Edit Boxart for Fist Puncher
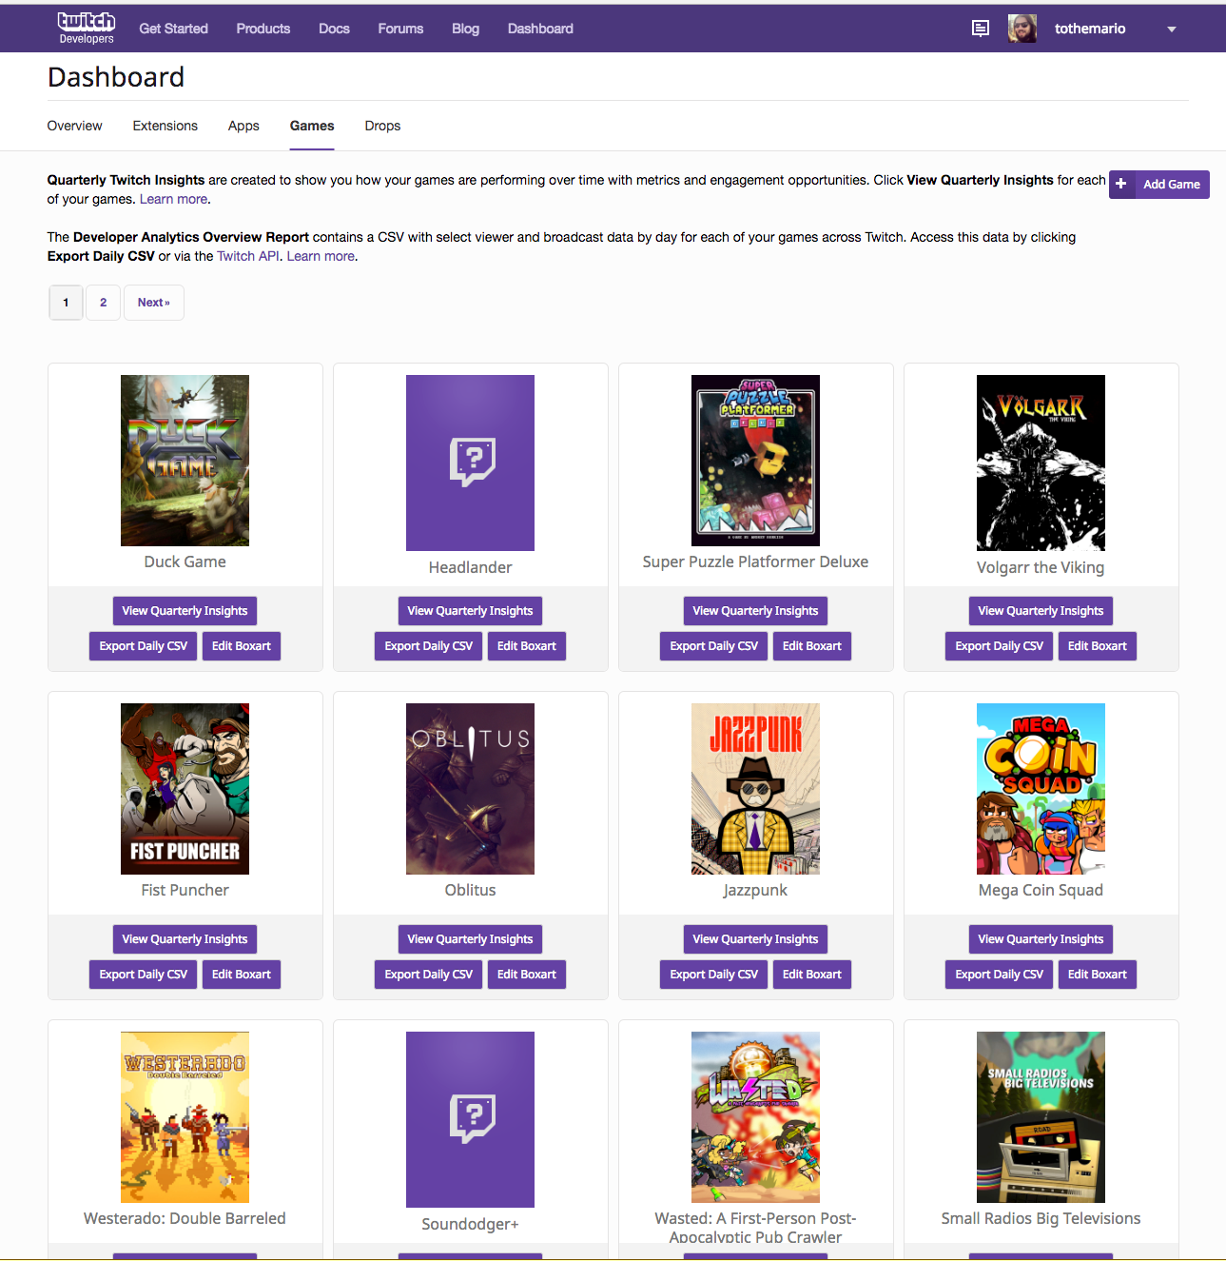Screen dimensions: 1226x1261 [241, 975]
